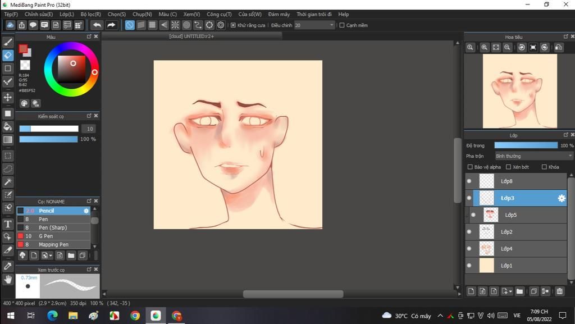This screenshot has height=324, width=575.
Task: Click the Redo arrow
Action: coord(111,25)
